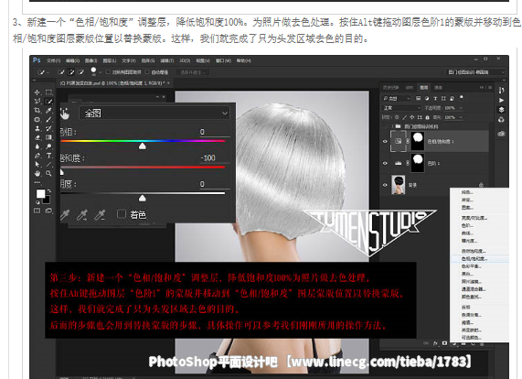
Task: Select the Rectangular Marquee tool
Action: (x=49, y=92)
